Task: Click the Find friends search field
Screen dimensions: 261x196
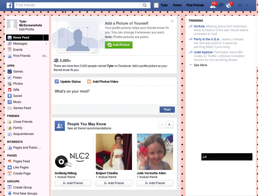Action: pyautogui.click(x=77, y=5)
